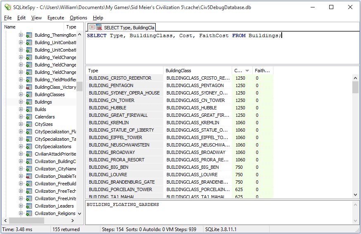This screenshot has height=234, width=361.
Task: Click the table icon beside Calendars
Action: tap(29, 117)
